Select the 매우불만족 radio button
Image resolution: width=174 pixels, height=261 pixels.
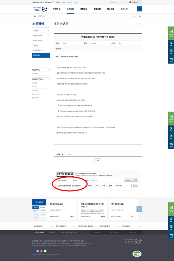(x=114, y=186)
